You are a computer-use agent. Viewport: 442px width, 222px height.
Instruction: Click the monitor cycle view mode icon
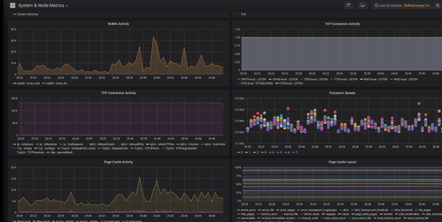click(363, 5)
